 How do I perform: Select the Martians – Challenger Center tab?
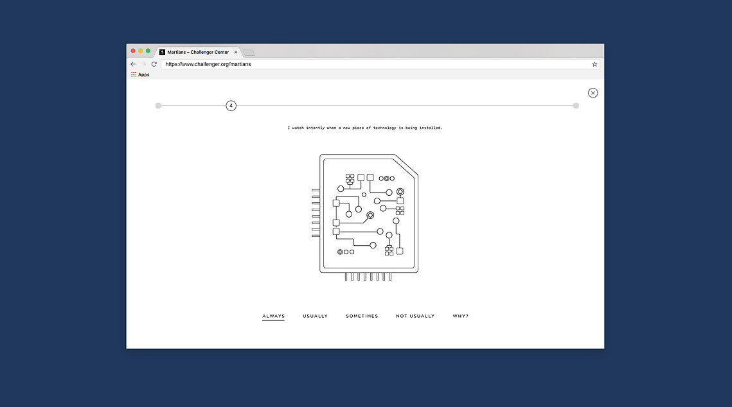click(x=199, y=52)
